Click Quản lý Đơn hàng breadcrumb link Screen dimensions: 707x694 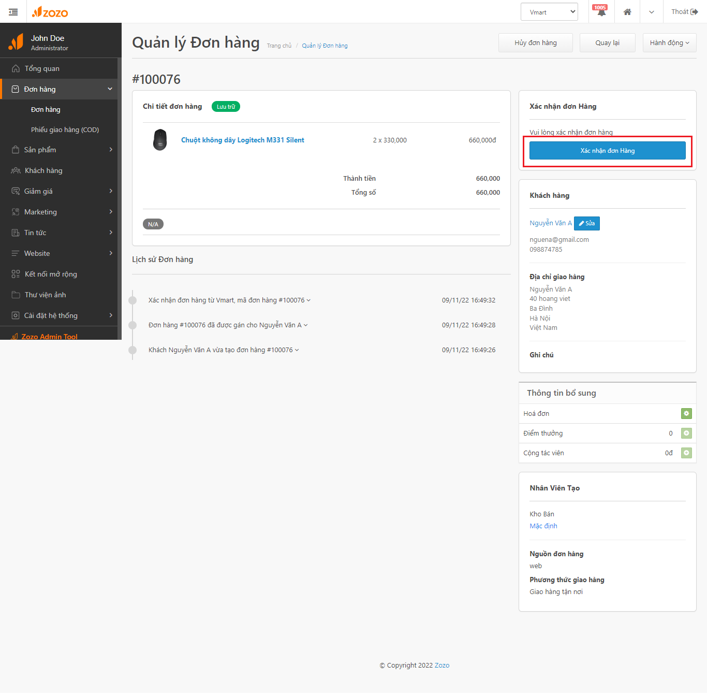pyautogui.click(x=325, y=46)
